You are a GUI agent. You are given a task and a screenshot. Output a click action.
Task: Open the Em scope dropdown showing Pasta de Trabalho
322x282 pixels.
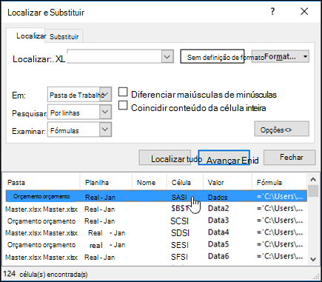[79, 95]
